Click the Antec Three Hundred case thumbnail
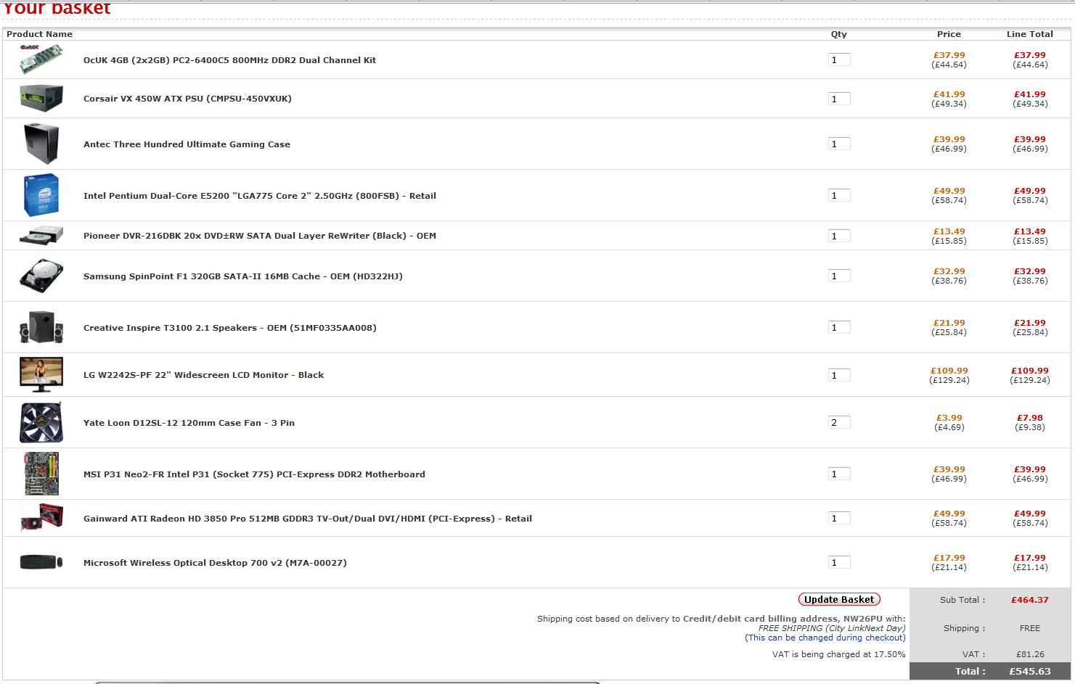1075x684 pixels. [x=41, y=144]
